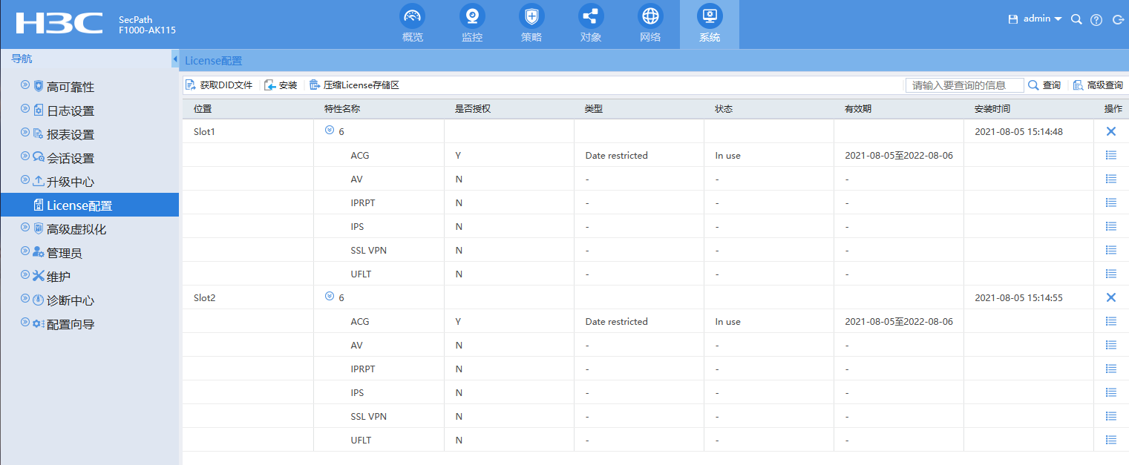1129x465 pixels.
Task: Click the top-right magnifier search icon
Action: 1076,19
